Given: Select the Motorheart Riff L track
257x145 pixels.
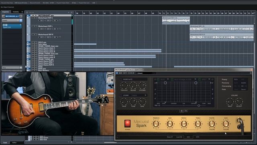Looking at the screenshot, I should 45,26.
